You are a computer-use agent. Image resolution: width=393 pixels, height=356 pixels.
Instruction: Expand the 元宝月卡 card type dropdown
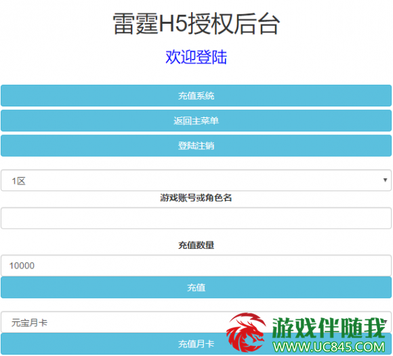click(196, 322)
